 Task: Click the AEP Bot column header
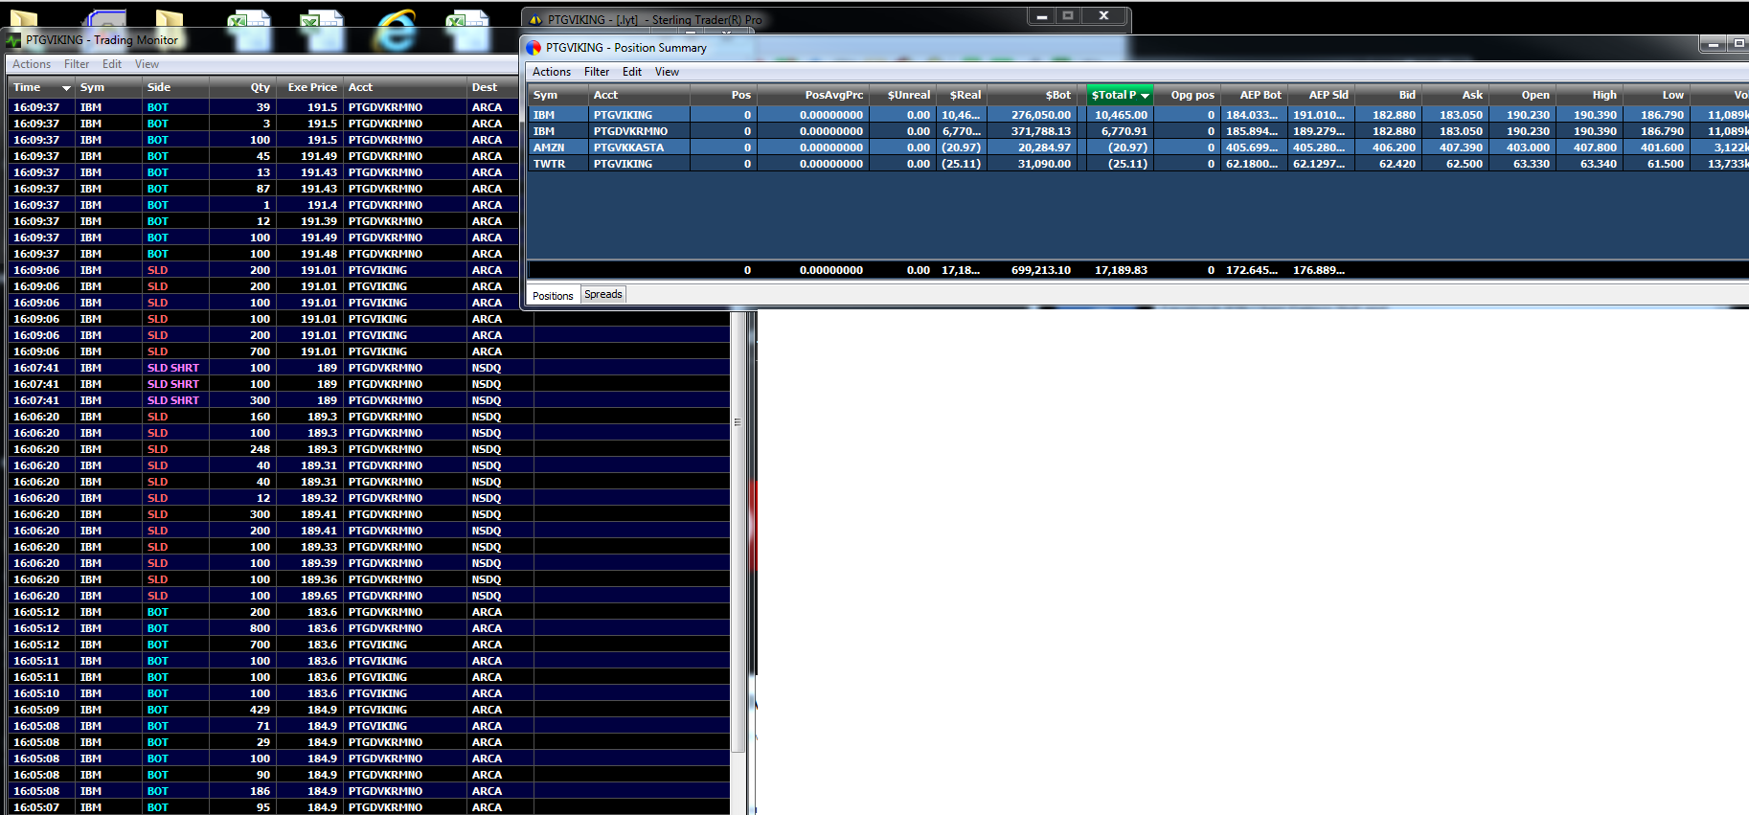(x=1254, y=95)
